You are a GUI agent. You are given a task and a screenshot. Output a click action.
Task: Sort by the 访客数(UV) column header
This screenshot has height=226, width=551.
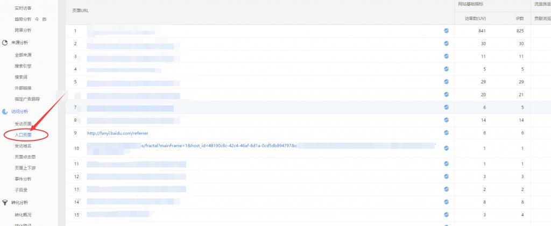tap(475, 18)
